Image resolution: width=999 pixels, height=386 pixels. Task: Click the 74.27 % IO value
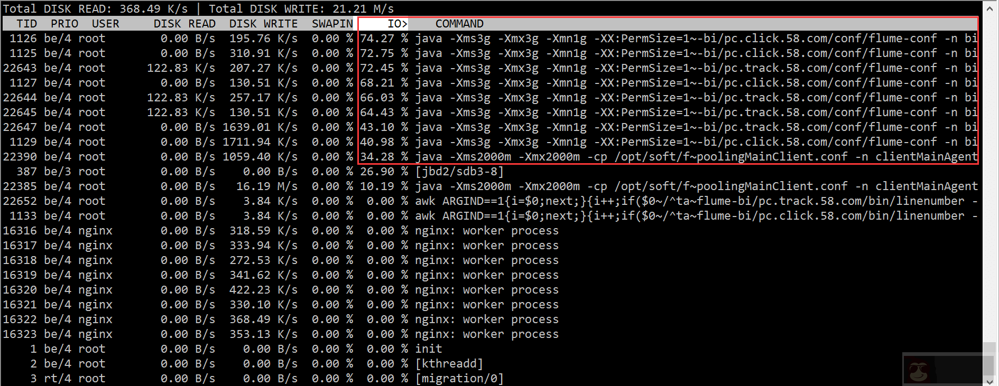(384, 39)
